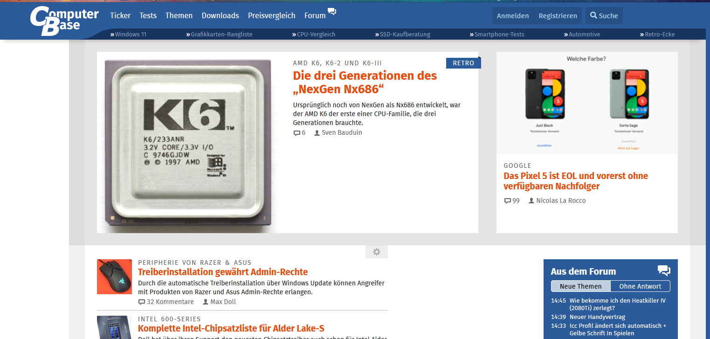Open the Themen menu item
The width and height of the screenshot is (710, 339).
tap(179, 15)
